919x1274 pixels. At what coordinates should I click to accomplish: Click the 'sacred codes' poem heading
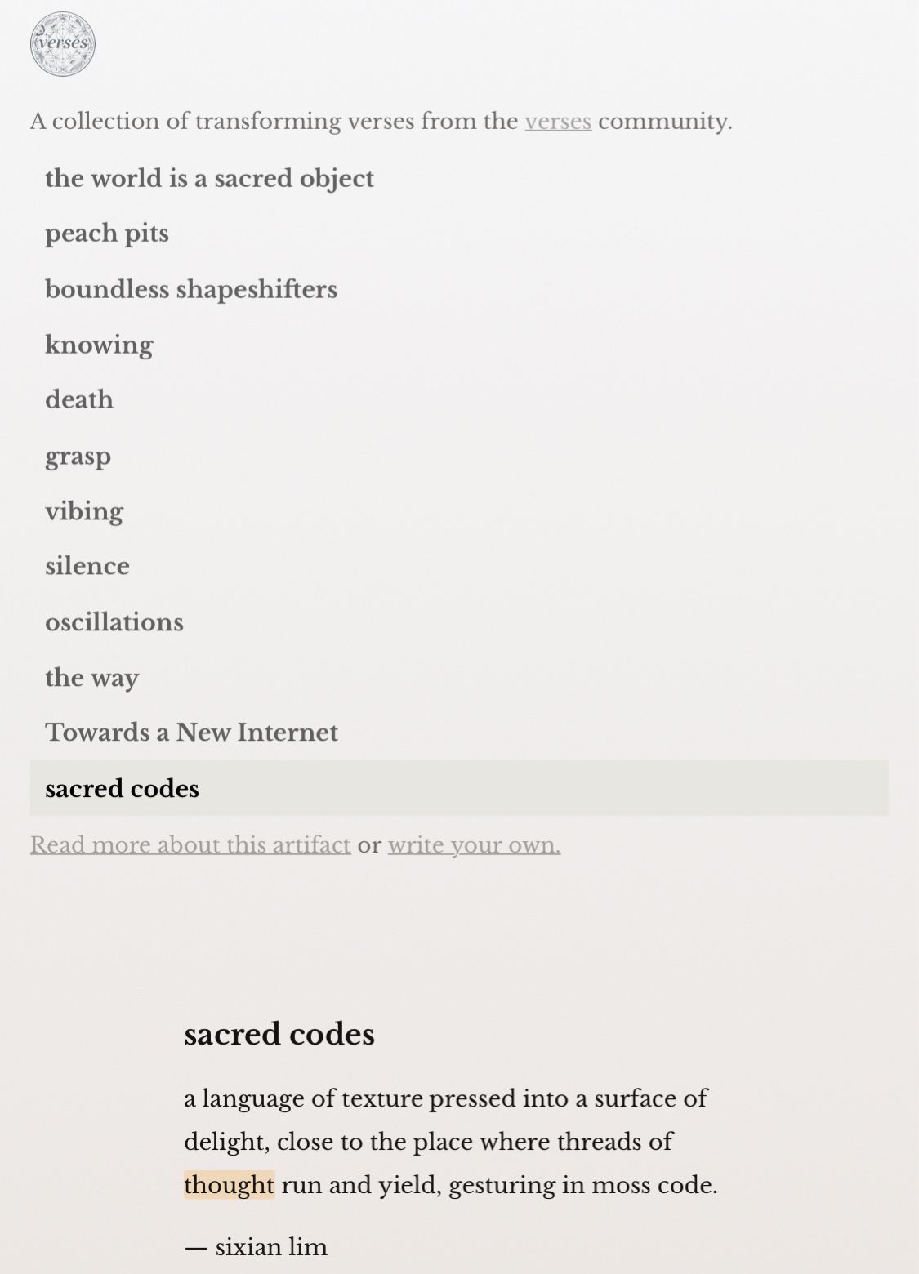click(279, 1034)
